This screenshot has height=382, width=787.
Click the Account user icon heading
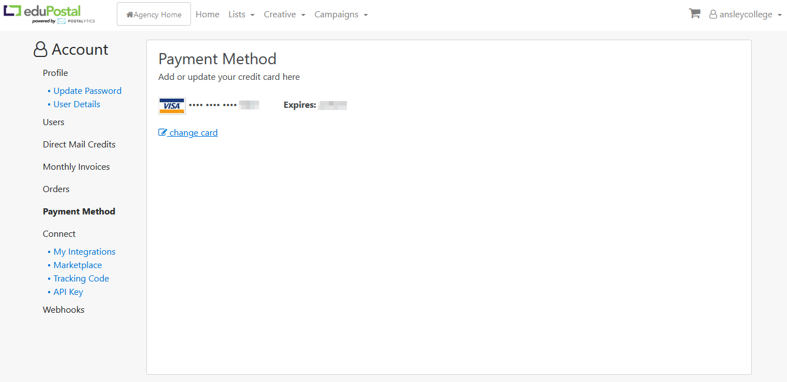pyautogui.click(x=71, y=50)
